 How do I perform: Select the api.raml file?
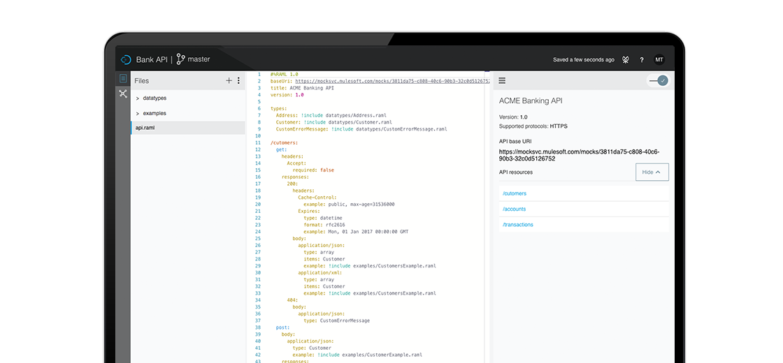coord(188,128)
